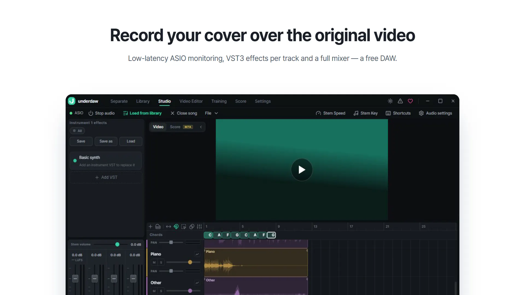Click the mixer fader above the LUFS label column

75,279
